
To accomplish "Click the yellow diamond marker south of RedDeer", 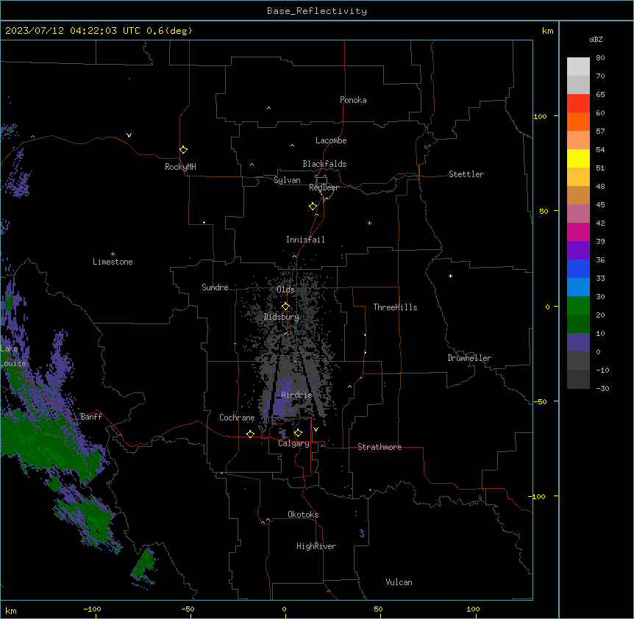I will (313, 207).
